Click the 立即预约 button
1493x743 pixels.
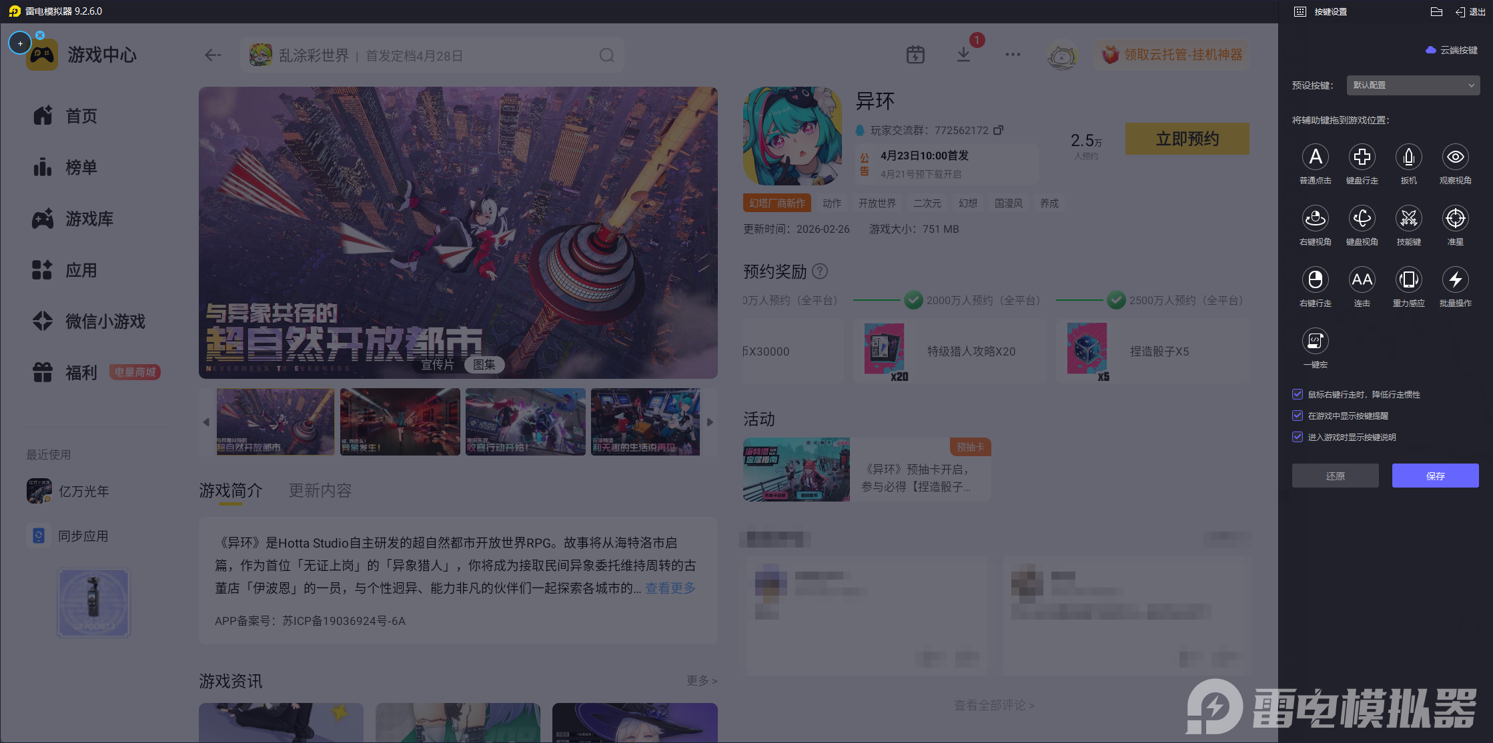coord(1187,139)
